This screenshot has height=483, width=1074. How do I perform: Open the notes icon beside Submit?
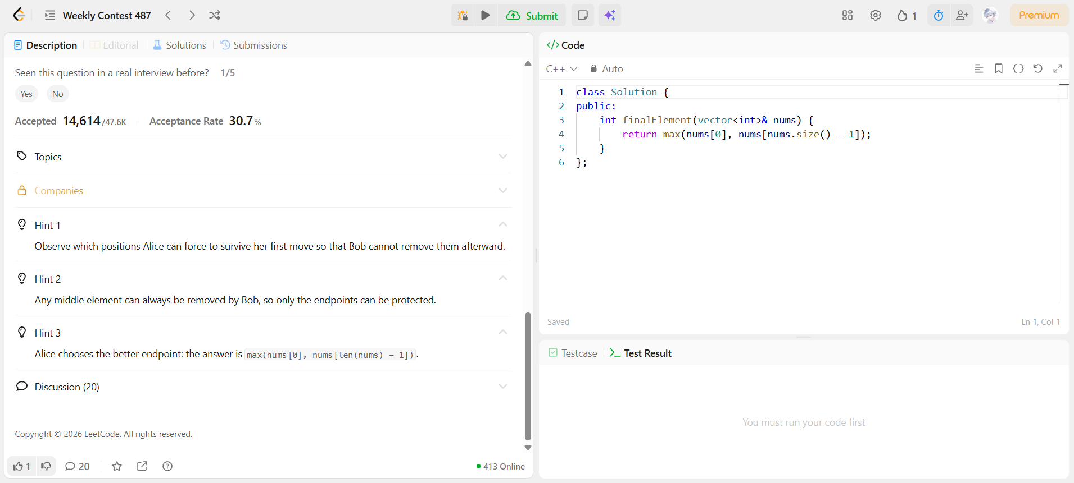pyautogui.click(x=583, y=15)
